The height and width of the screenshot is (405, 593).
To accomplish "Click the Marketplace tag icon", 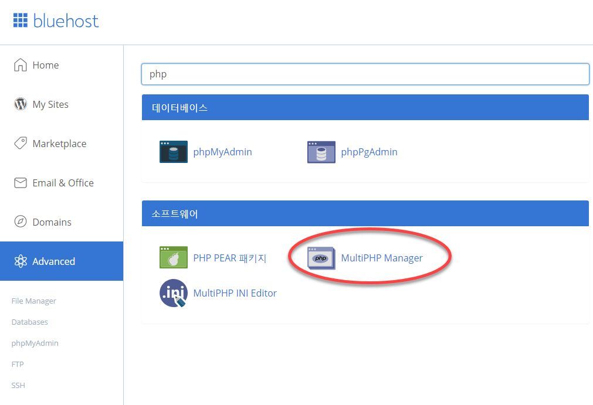I will coord(21,143).
